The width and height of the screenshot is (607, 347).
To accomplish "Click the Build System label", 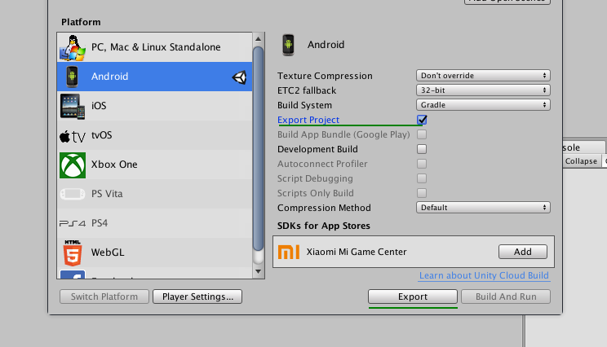I will click(x=304, y=105).
